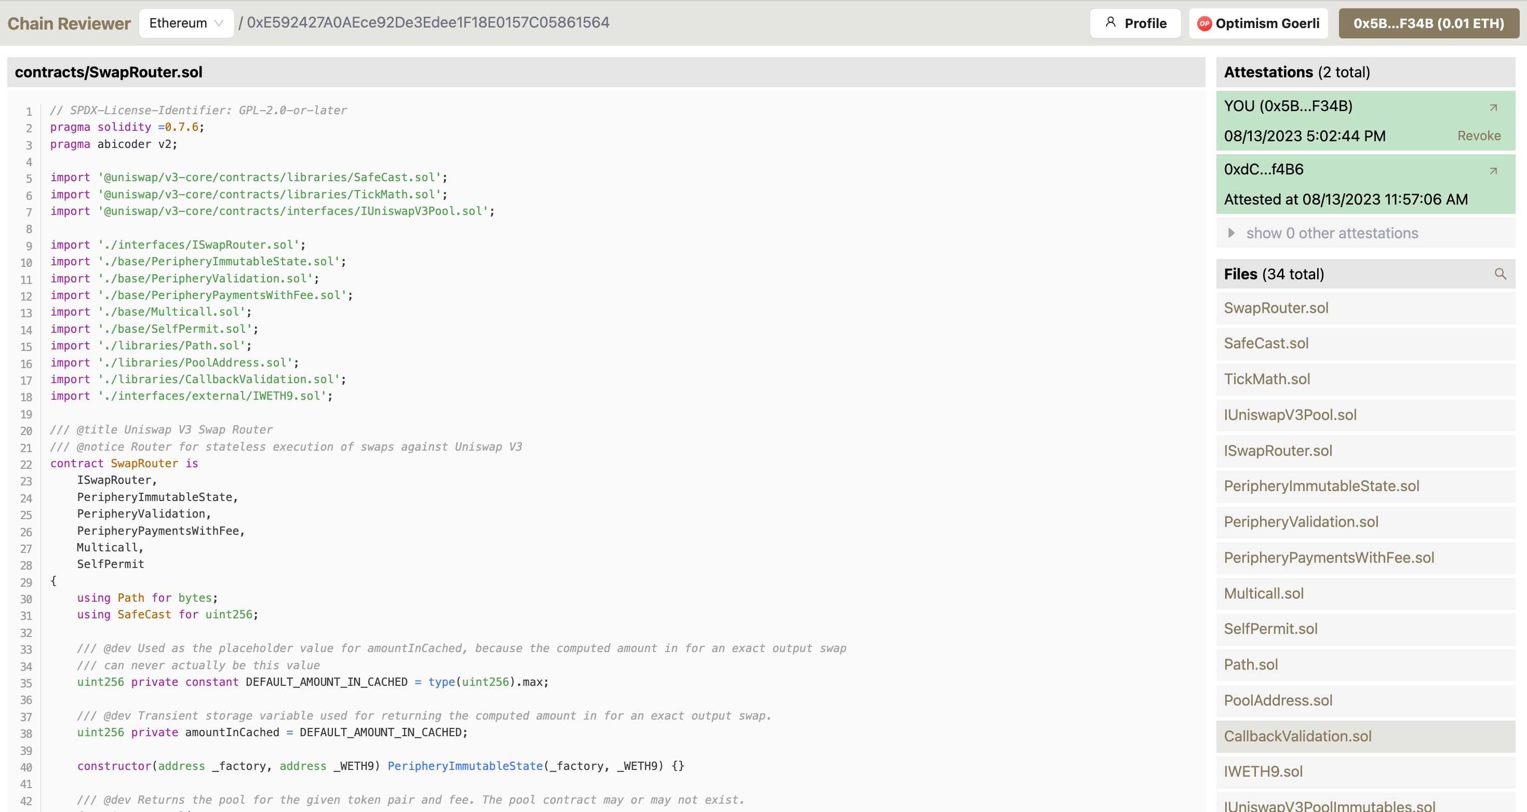Select IUniswapV3Pool.sol from file list
Image resolution: width=1527 pixels, height=812 pixels.
pyautogui.click(x=1291, y=414)
